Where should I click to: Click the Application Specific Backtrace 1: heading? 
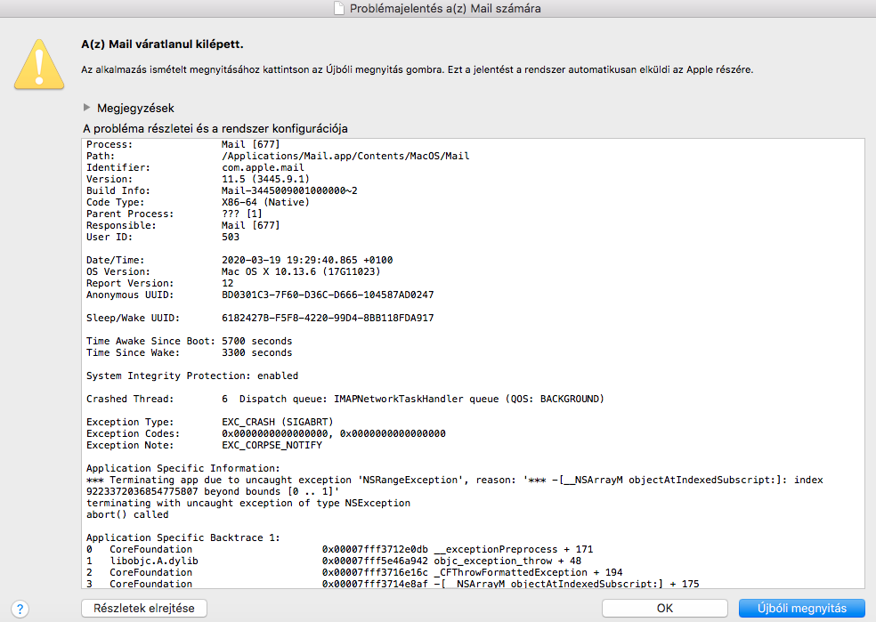183,537
